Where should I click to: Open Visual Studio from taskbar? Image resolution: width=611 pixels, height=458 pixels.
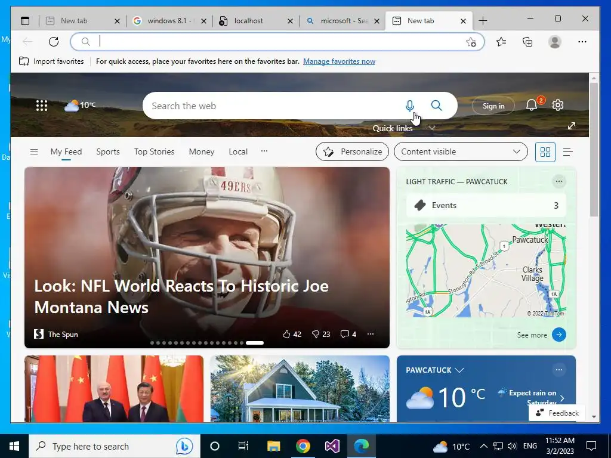332,446
